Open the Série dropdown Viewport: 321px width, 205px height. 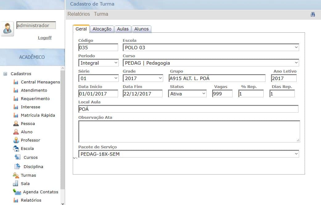(x=98, y=78)
